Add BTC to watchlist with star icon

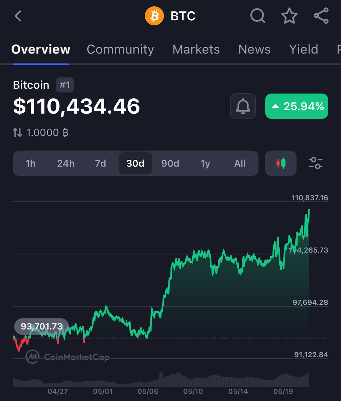289,16
